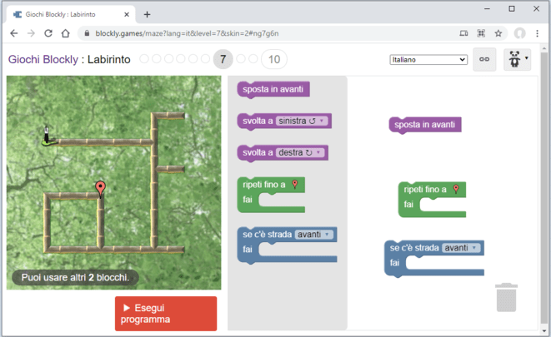Click the browser address bar URL

[250, 33]
